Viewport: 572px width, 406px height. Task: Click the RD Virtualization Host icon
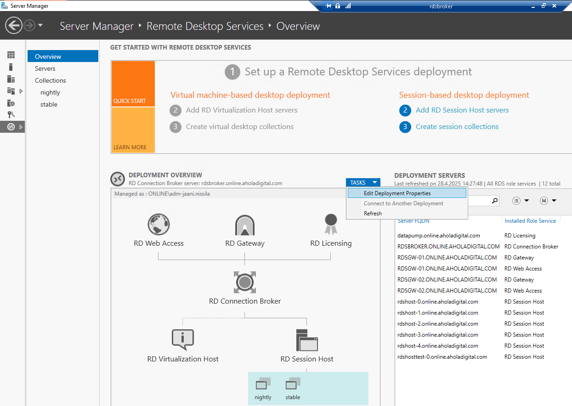tap(182, 340)
